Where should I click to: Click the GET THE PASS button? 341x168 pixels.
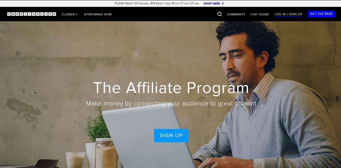[321, 14]
